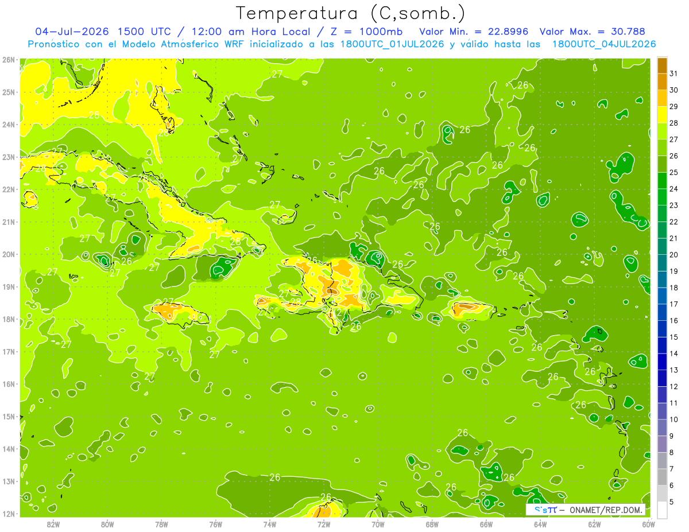Click the 64W longitude axis label
The width and height of the screenshot is (689, 532).
pos(540,524)
